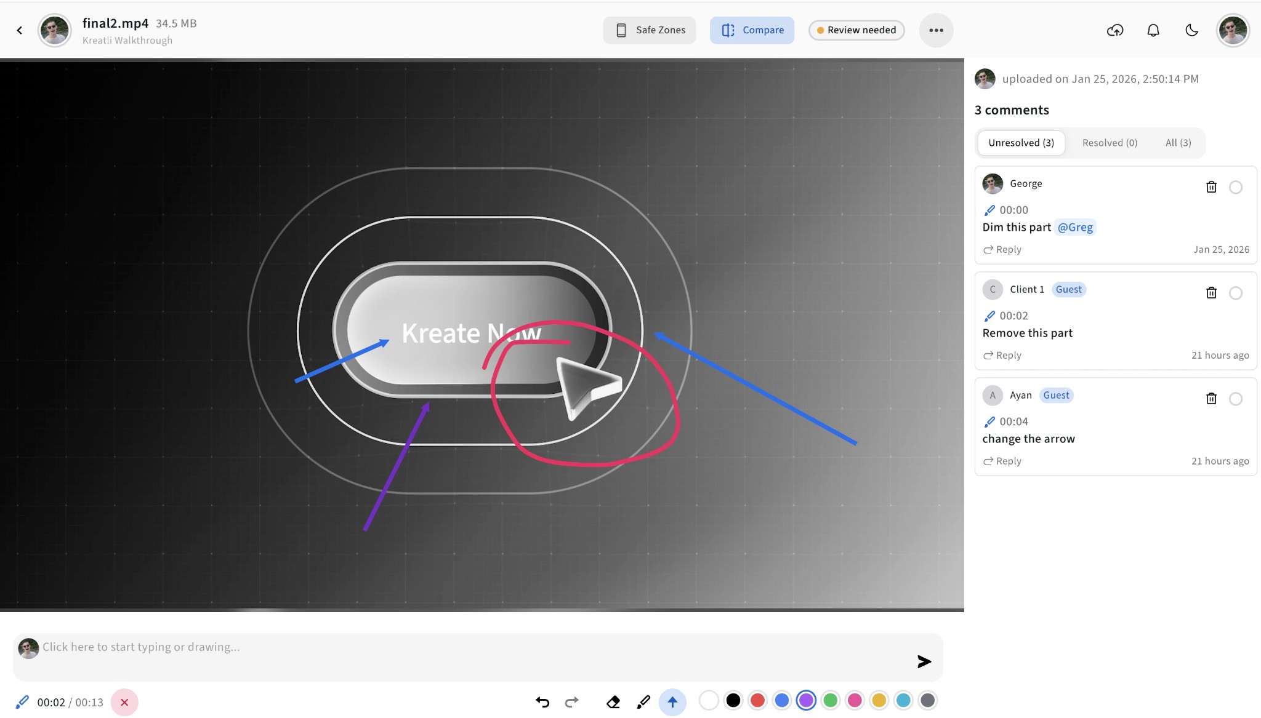Image resolution: width=1261 pixels, height=718 pixels.
Task: Mark Client 1's comment as resolved
Action: click(1236, 293)
